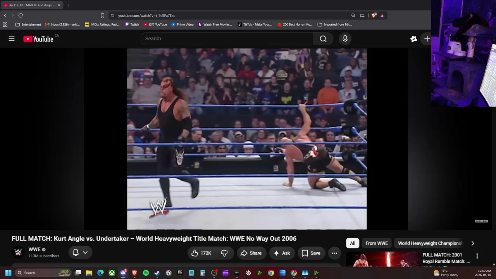Open the browser zoom magnifier icon

tap(353, 15)
